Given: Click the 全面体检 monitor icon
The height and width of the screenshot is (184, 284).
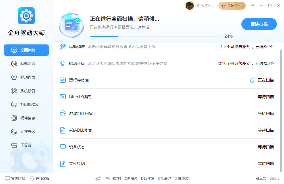Looking at the screenshot, I should [x=14, y=50].
